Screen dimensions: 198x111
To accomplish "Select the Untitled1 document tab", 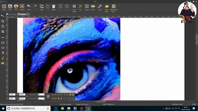I will tap(23, 14).
